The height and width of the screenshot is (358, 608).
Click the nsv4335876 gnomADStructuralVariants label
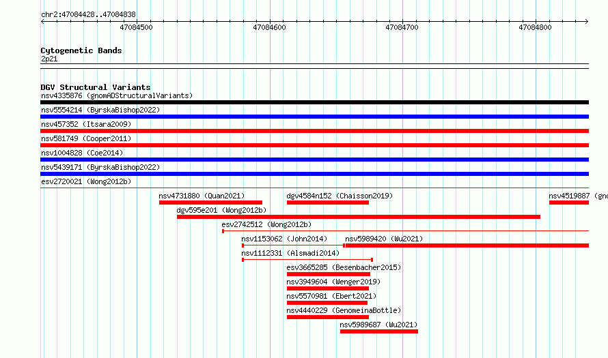117,95
